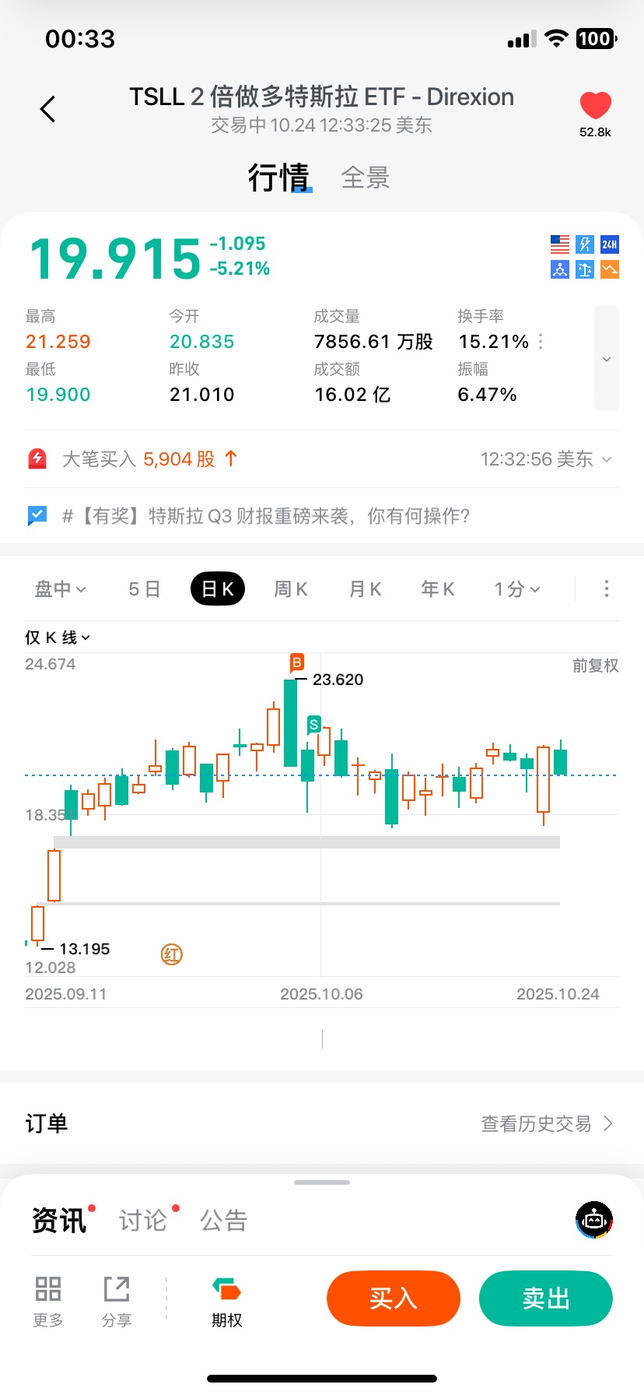Tap the orange 红 dividend marker on the chart
The height and width of the screenshot is (1395, 644).
tap(172, 954)
